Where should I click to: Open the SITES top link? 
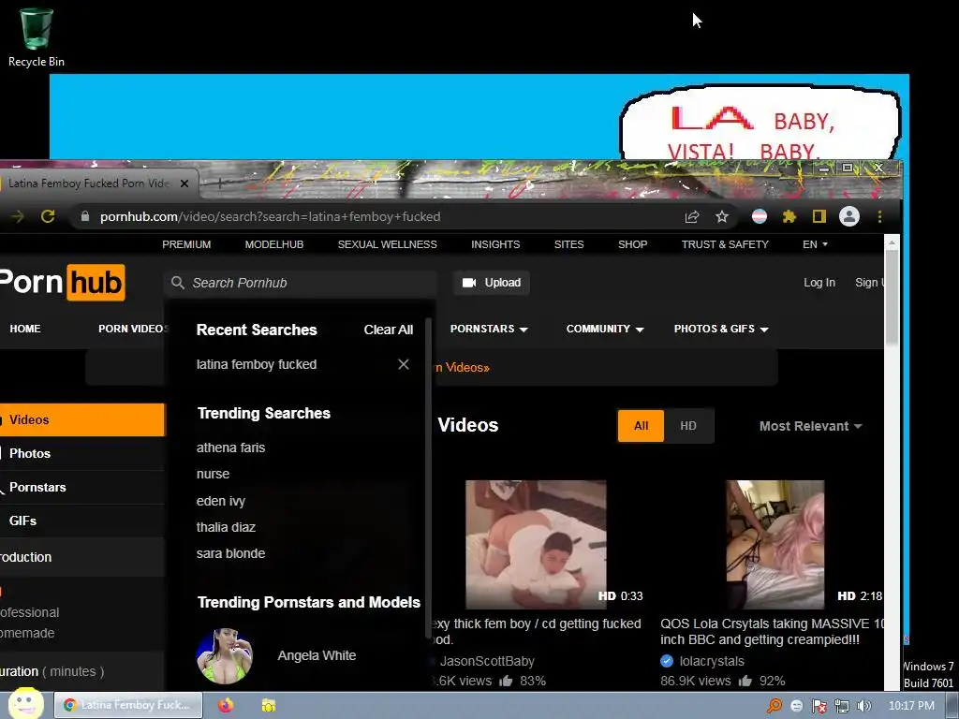click(568, 244)
